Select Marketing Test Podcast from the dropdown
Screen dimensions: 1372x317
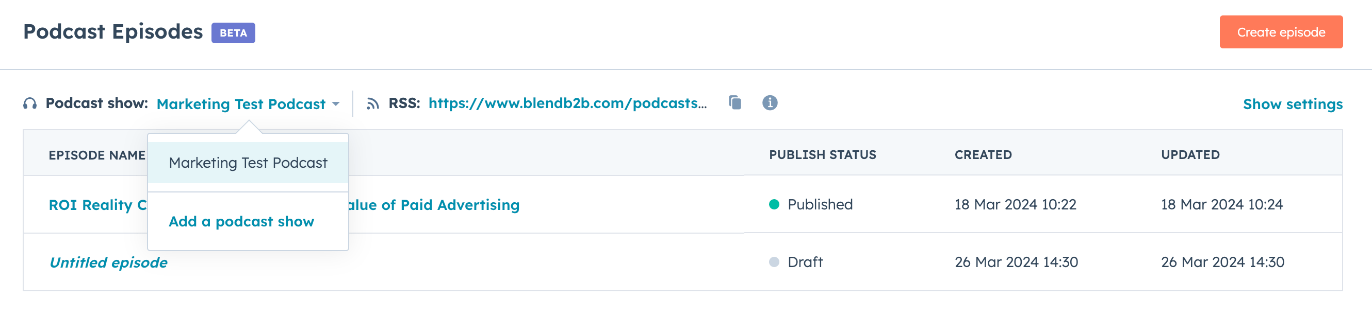pos(248,163)
